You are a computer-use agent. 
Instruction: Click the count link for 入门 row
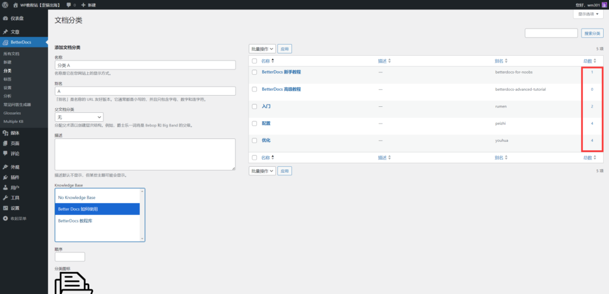point(592,106)
